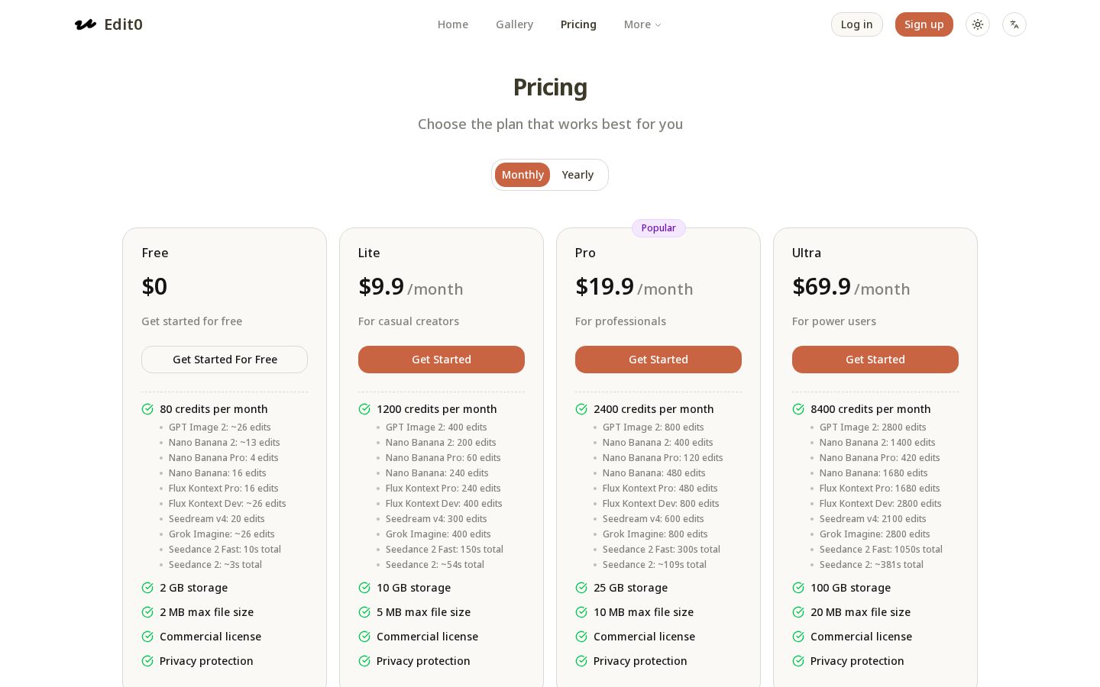The width and height of the screenshot is (1100, 687).
Task: Switch billing to Yearly
Action: (577, 175)
